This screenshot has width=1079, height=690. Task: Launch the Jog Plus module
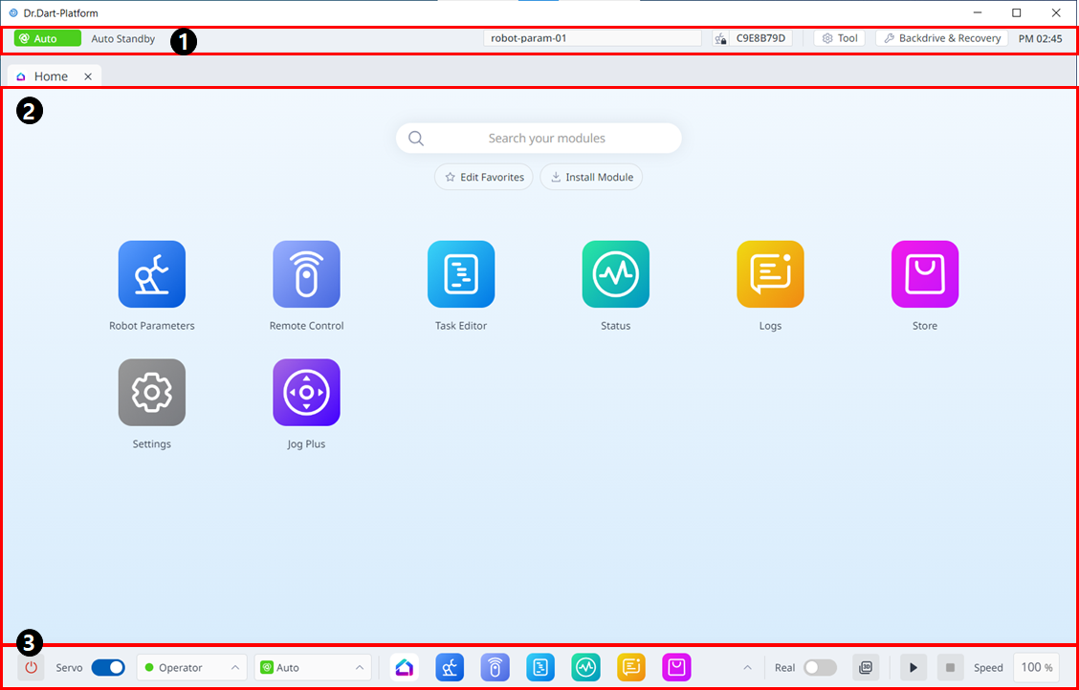pyautogui.click(x=306, y=393)
